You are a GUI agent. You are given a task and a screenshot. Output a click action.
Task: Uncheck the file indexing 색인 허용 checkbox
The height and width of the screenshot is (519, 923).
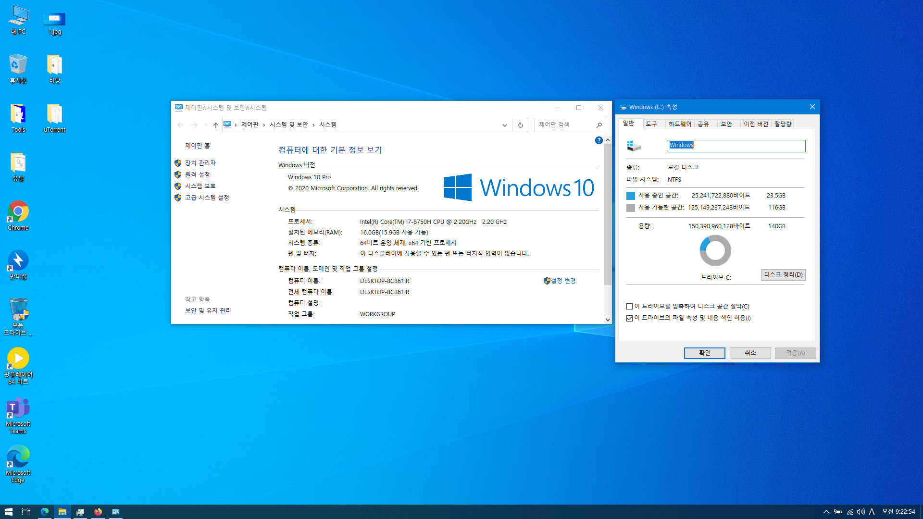tap(629, 318)
